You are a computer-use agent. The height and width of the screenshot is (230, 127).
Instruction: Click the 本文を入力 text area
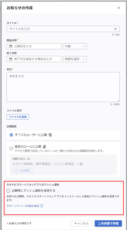(x=63, y=87)
